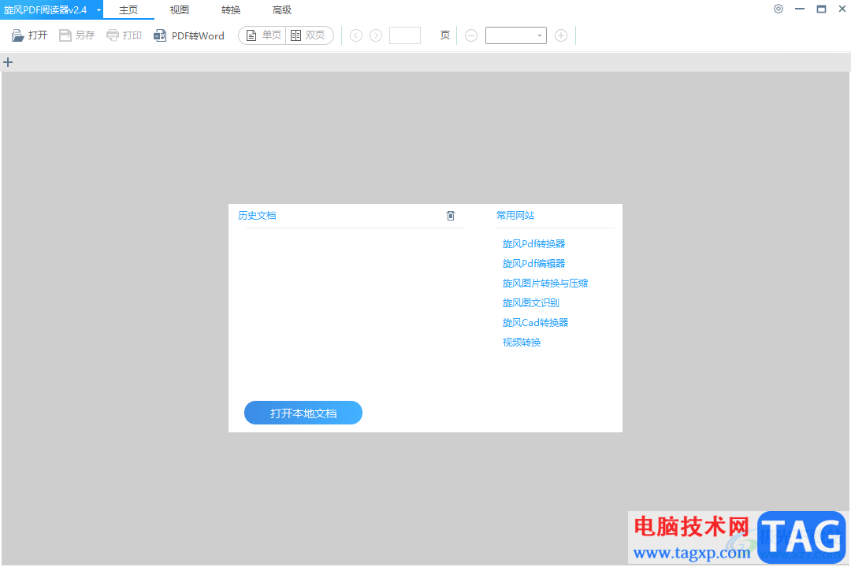Image resolution: width=851 pixels, height=567 pixels.
Task: Close the PDF reader window
Action: pos(842,9)
